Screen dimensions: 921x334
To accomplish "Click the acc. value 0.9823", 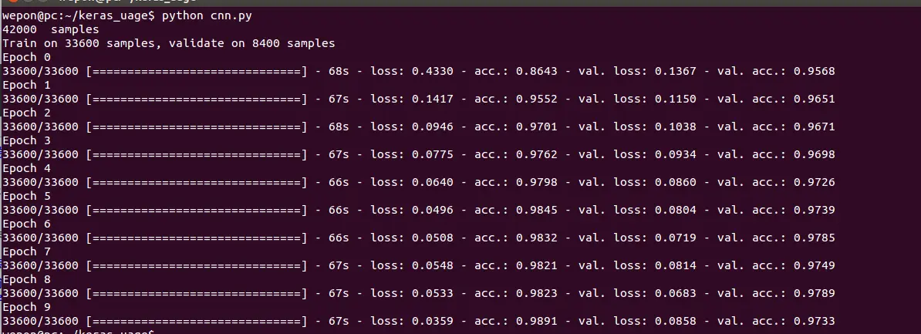I will [537, 293].
